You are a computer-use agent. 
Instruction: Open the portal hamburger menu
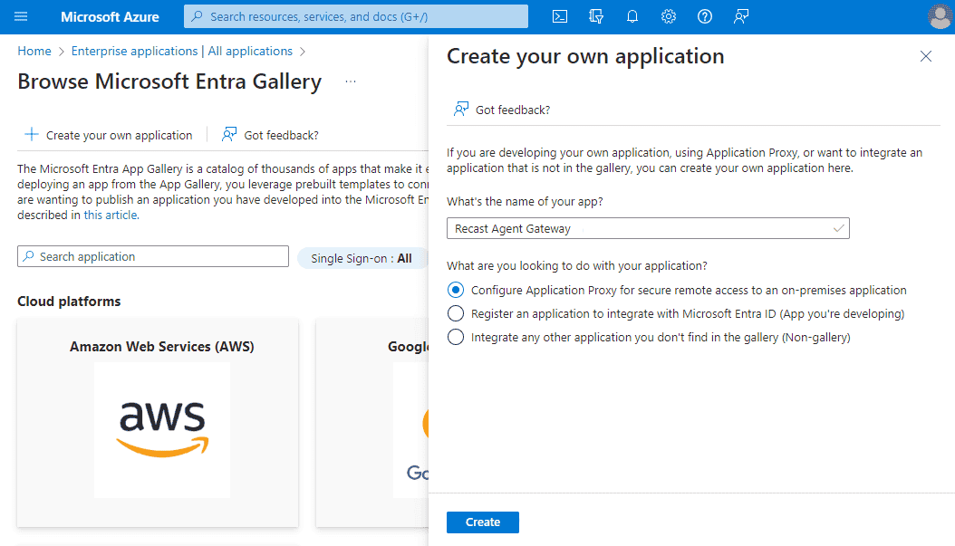22,16
